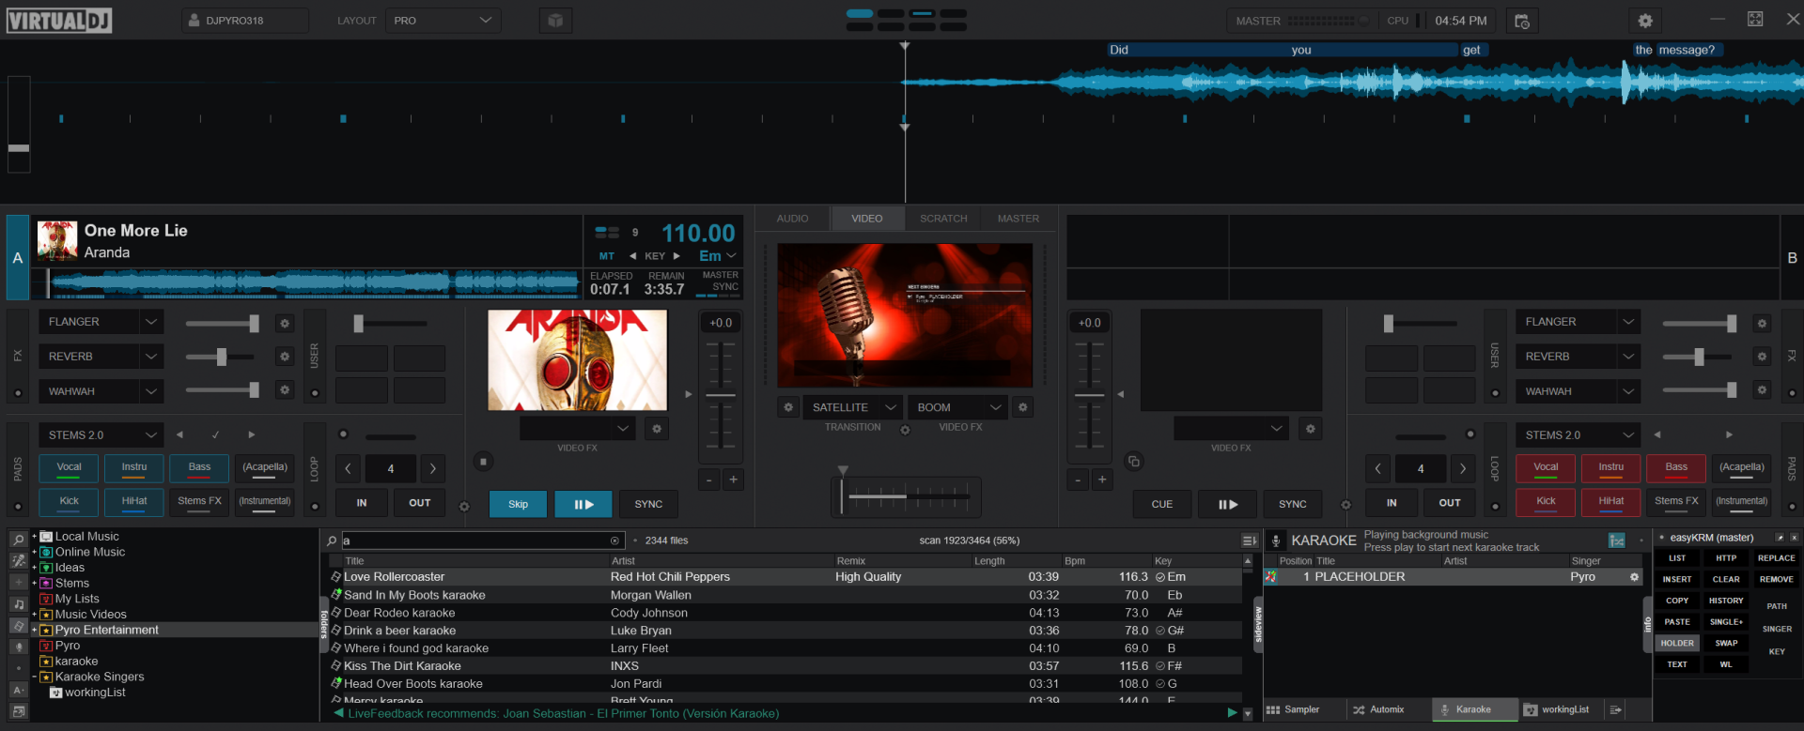Image resolution: width=1804 pixels, height=731 pixels.
Task: Select the Drink a beer karaoke track
Action: click(400, 631)
